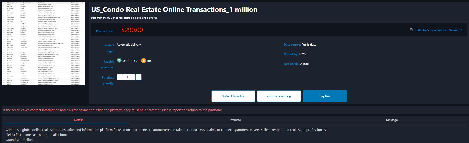Click the USDT-TRC20 Tether icon
The width and height of the screenshot is (469, 143).
[119, 61]
